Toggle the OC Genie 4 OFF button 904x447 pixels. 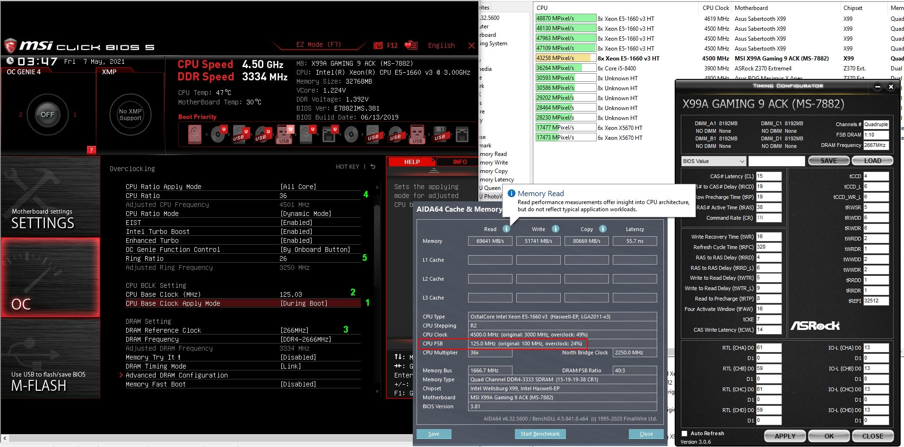click(47, 114)
